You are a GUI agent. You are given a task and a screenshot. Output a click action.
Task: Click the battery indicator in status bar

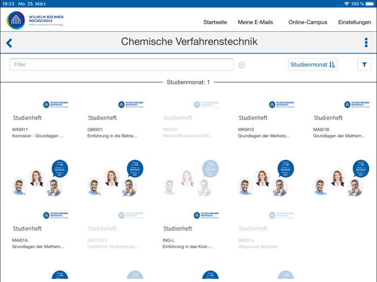[x=371, y=4]
